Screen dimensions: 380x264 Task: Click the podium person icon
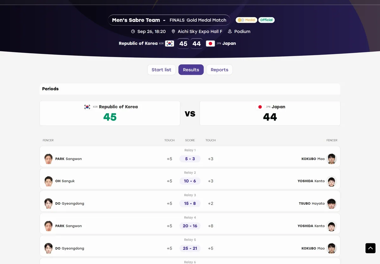(x=230, y=31)
